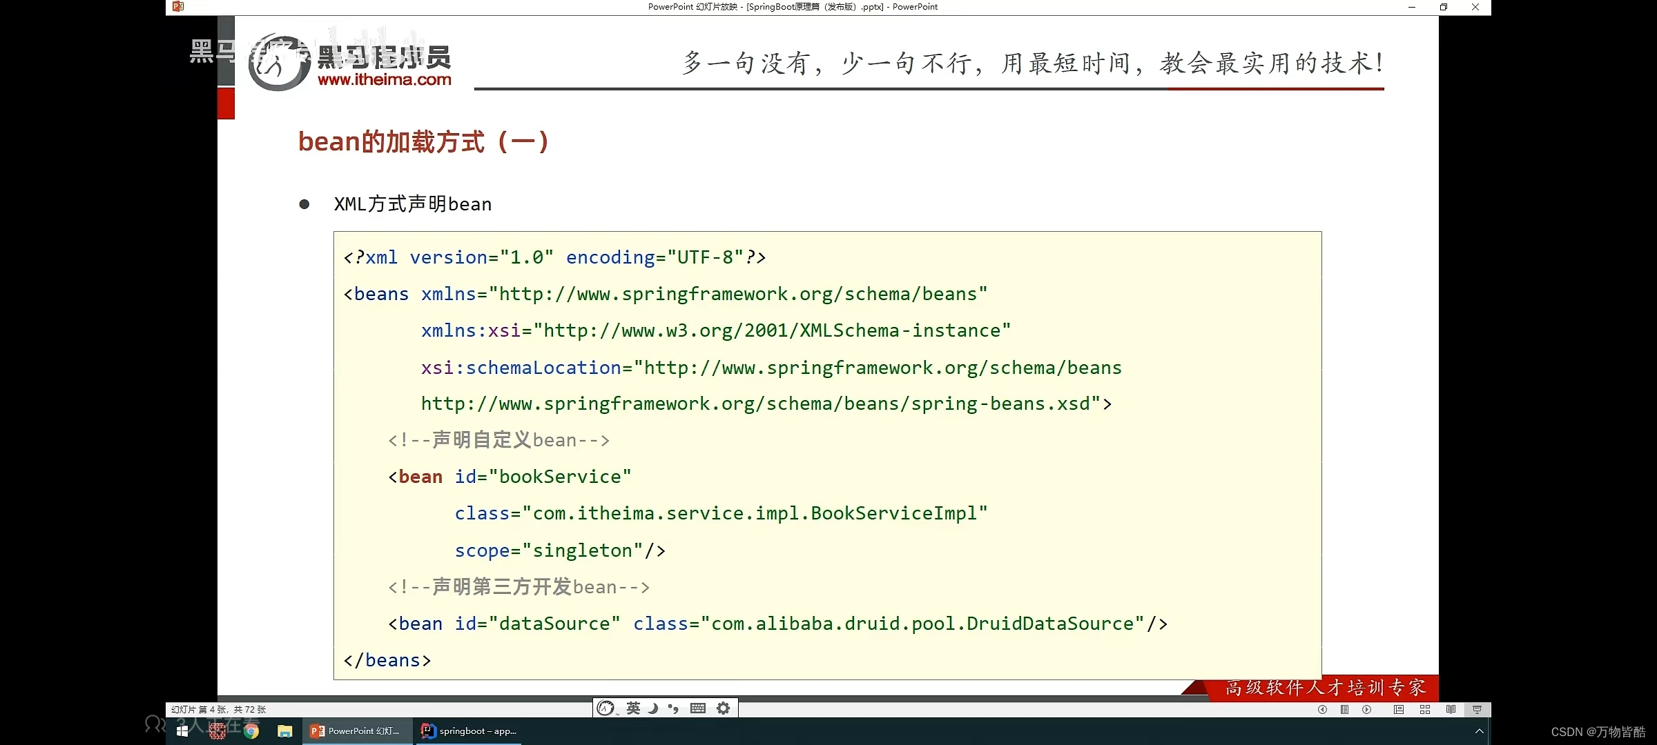Click the bean id="bookService" code line
Image resolution: width=1657 pixels, height=745 pixels.
pos(510,477)
